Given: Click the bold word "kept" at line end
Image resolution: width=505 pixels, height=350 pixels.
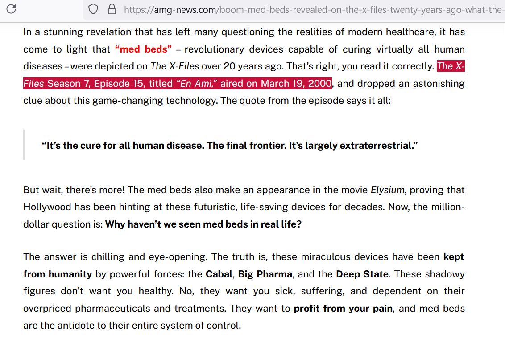Looking at the screenshot, I should [x=453, y=257].
